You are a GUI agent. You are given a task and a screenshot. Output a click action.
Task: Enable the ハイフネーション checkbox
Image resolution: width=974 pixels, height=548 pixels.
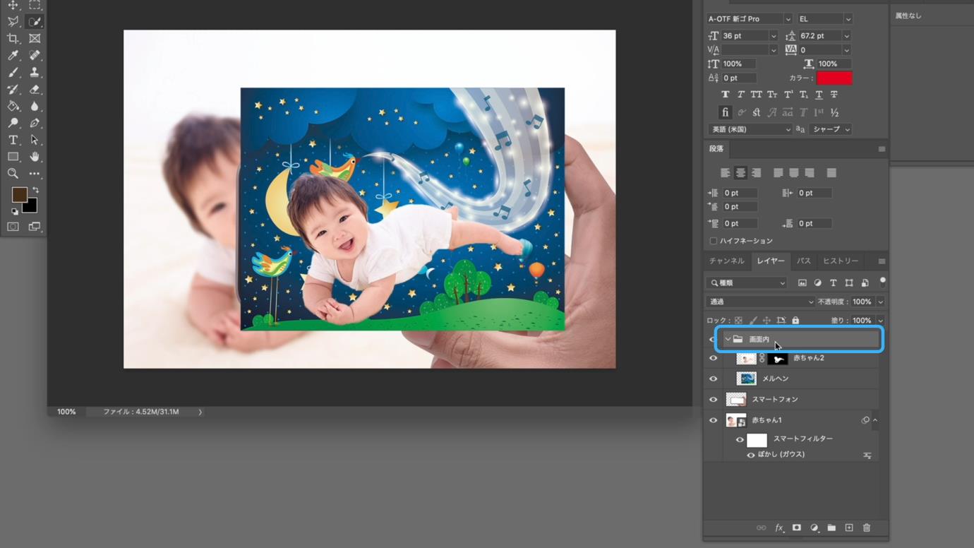[x=713, y=241]
